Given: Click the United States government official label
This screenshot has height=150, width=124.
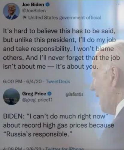Looking at the screenshot, I should pyautogui.click(x=65, y=18).
